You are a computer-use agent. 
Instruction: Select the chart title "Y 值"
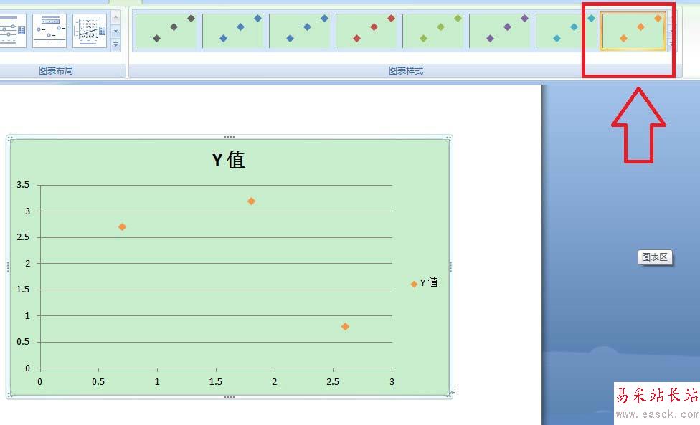229,160
